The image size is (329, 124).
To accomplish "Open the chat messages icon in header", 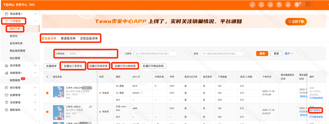I will 270,5.
